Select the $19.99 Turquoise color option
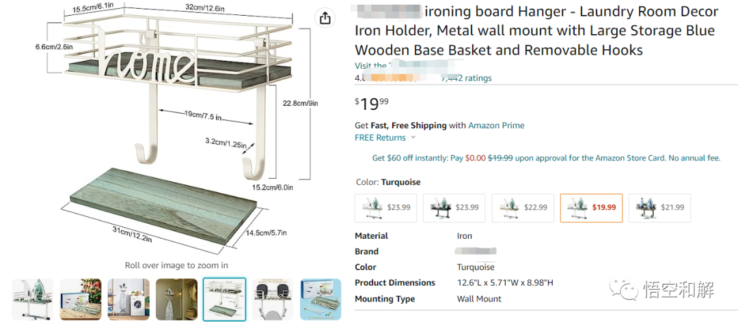Image resolution: width=738 pixels, height=322 pixels. pyautogui.click(x=591, y=208)
